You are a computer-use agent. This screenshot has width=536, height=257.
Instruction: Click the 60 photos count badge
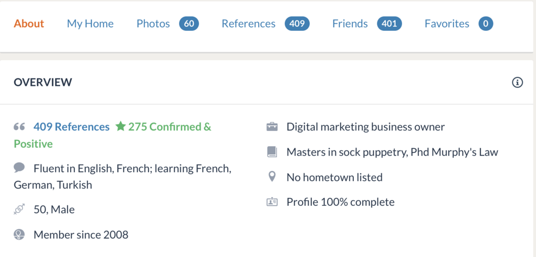click(189, 24)
